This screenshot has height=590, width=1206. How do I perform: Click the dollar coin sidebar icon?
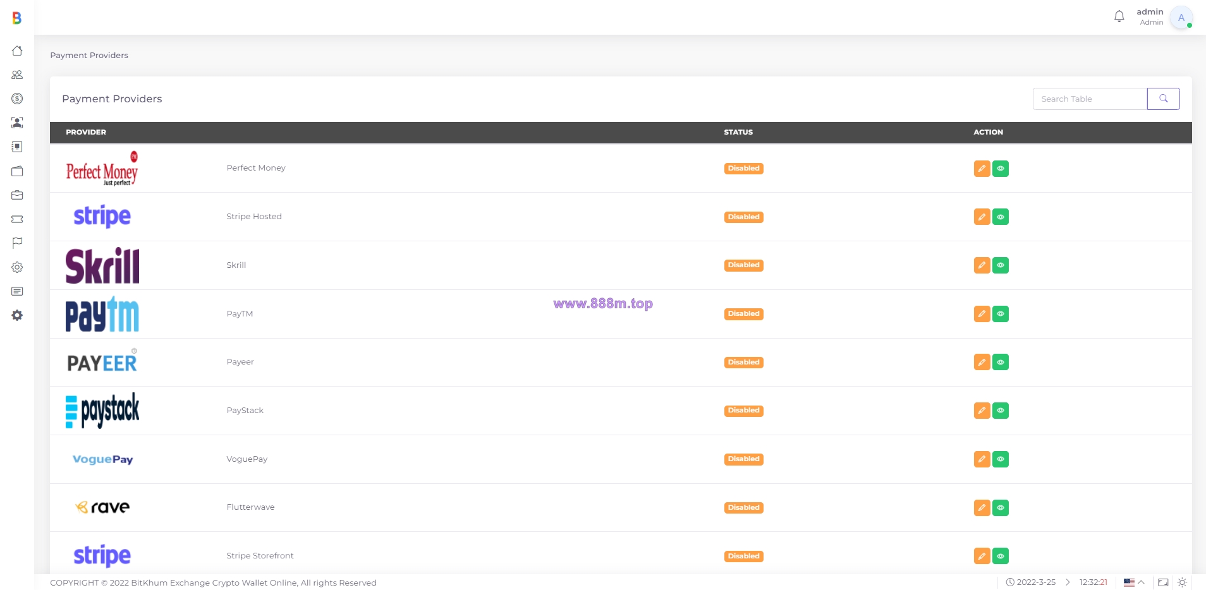click(x=17, y=99)
